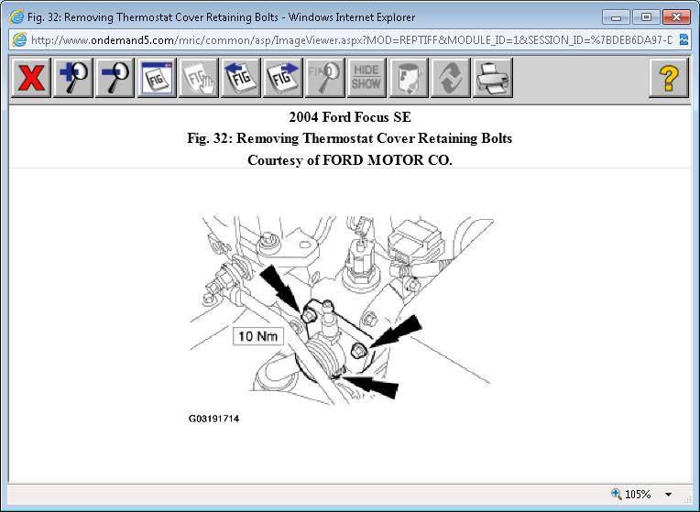Click the compatibility view icon in address bar
Viewport: 700px width, 512px height.
point(684,40)
